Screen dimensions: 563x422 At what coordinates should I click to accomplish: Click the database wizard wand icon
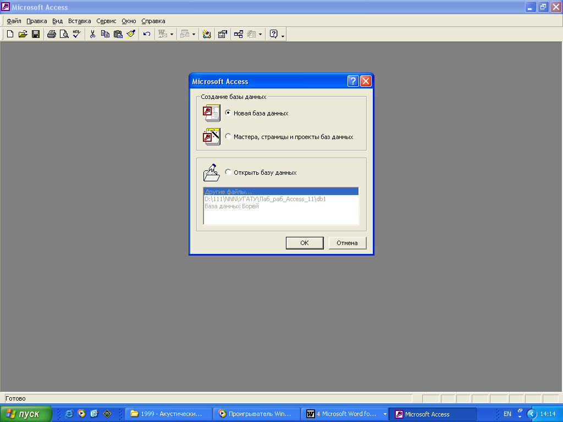coord(212,137)
